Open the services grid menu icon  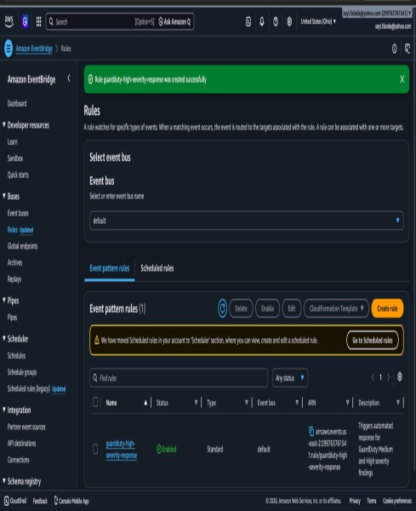38,21
